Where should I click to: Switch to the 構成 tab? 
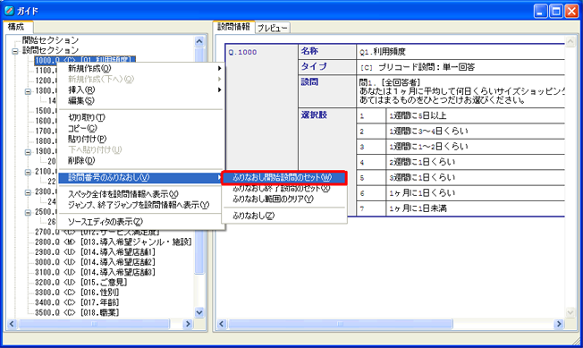tap(17, 27)
